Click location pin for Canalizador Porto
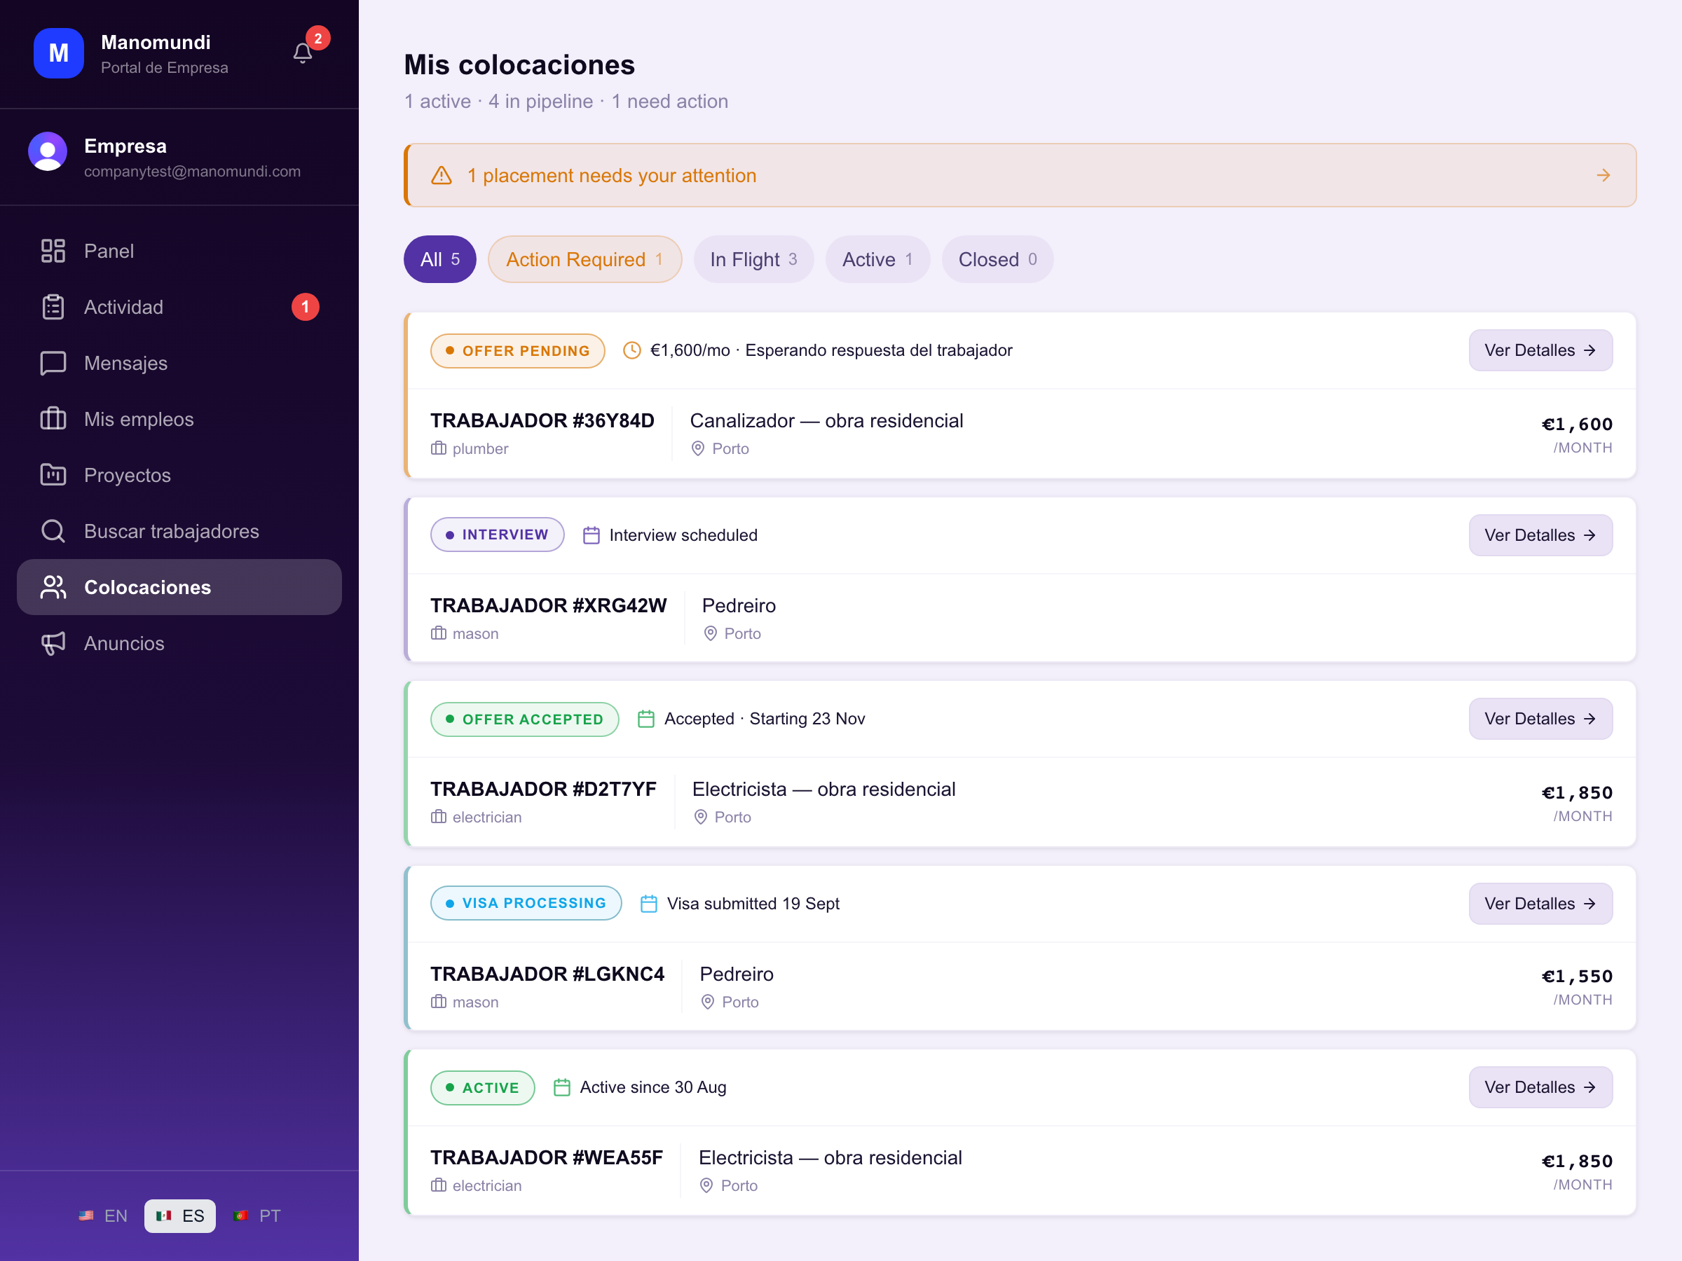The image size is (1682, 1261). tap(698, 448)
